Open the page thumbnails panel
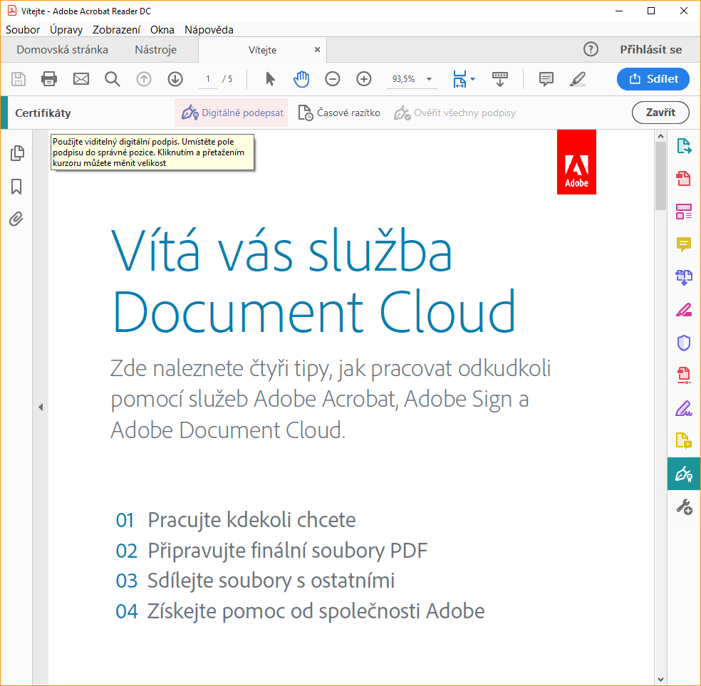This screenshot has width=701, height=686. click(16, 153)
